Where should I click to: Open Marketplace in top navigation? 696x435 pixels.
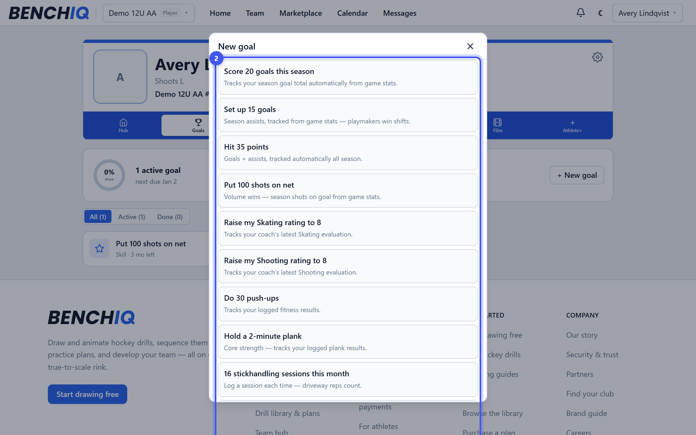(300, 13)
